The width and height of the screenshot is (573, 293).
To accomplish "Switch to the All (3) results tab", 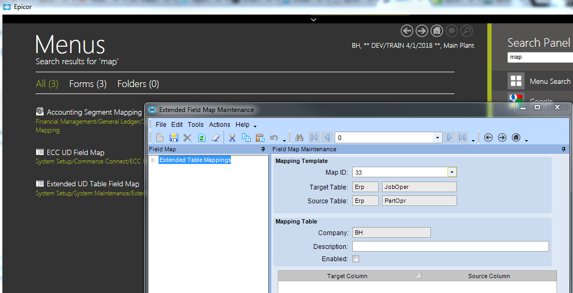I will tap(47, 84).
